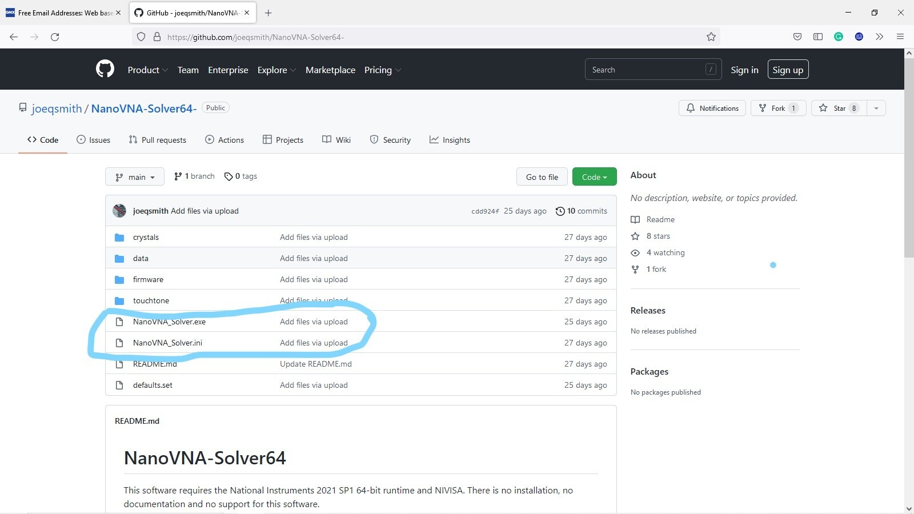Image resolution: width=914 pixels, height=514 pixels.
Task: Open the data folder
Action: pyautogui.click(x=141, y=258)
